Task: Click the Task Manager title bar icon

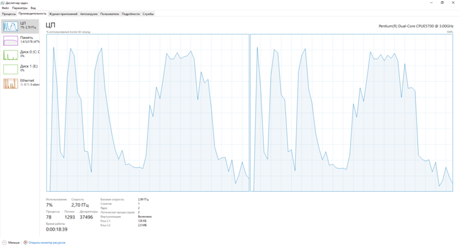Action: [3, 2]
